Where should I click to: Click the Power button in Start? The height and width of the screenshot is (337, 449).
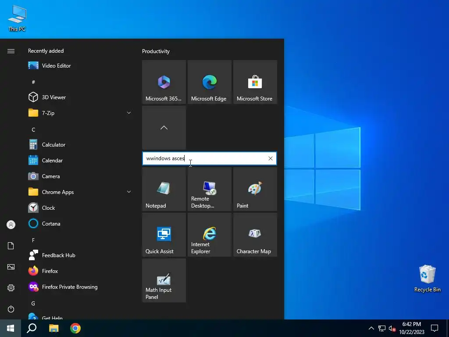click(11, 309)
